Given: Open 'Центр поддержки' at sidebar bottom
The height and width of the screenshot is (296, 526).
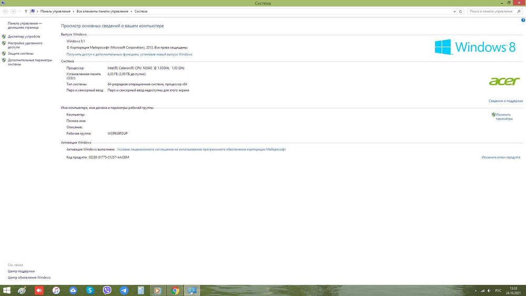Looking at the screenshot, I should 21,271.
